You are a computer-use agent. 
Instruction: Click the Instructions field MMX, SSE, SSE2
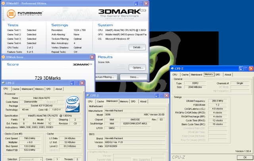50,127
